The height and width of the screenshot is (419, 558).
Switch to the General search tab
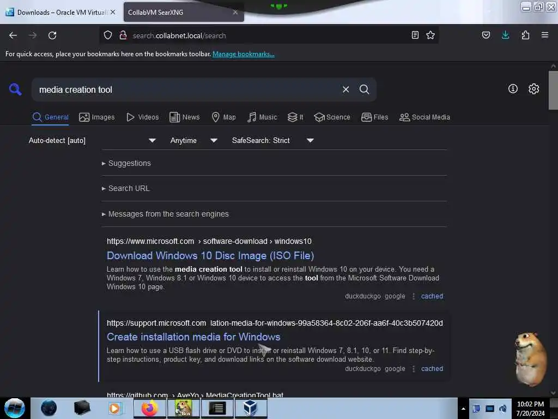coord(51,117)
